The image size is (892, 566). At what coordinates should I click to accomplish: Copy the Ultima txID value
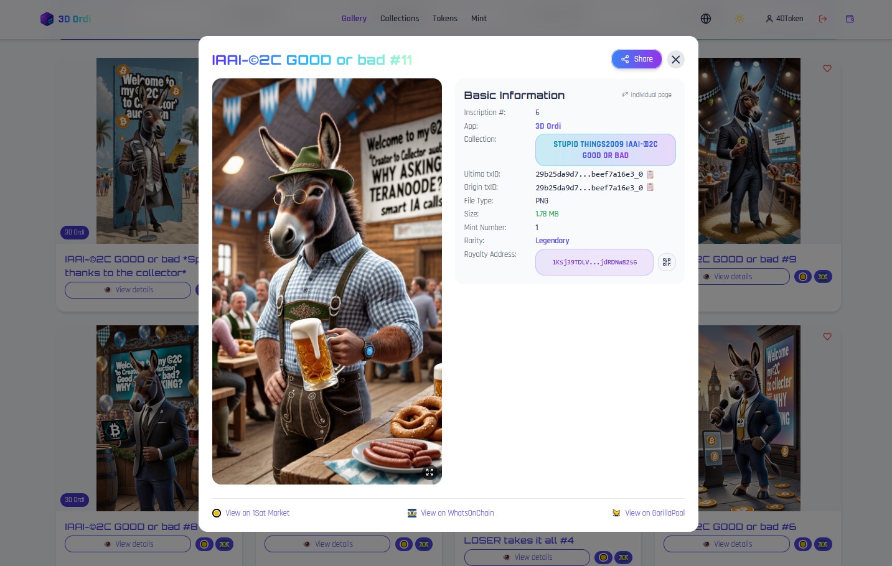pos(650,175)
